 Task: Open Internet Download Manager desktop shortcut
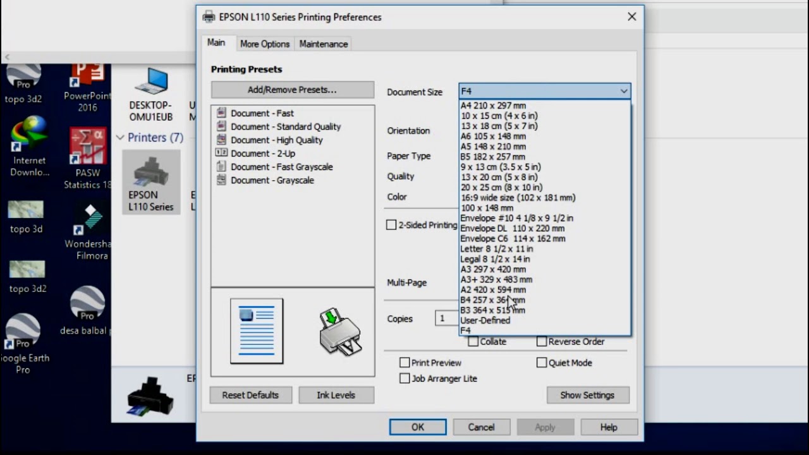tap(29, 147)
